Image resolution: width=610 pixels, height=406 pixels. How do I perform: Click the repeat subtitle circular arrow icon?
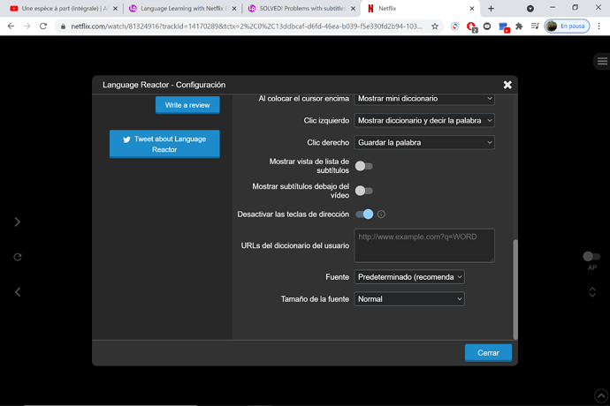click(x=18, y=257)
